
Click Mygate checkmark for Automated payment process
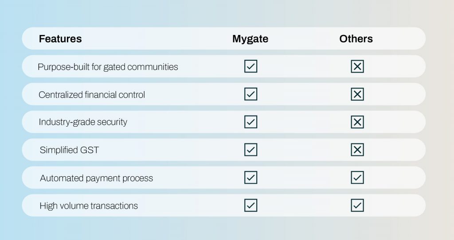[251, 177]
